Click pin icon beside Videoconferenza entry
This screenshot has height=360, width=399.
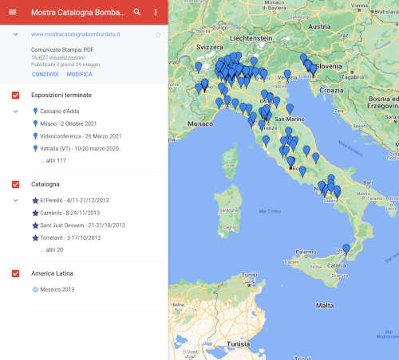tap(35, 136)
